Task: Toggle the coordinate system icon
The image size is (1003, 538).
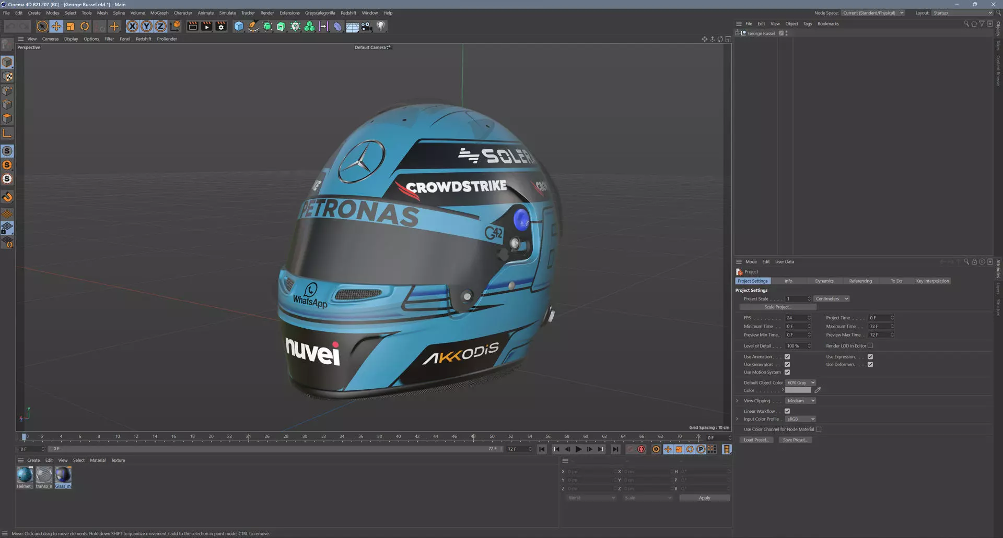Action: click(x=176, y=26)
